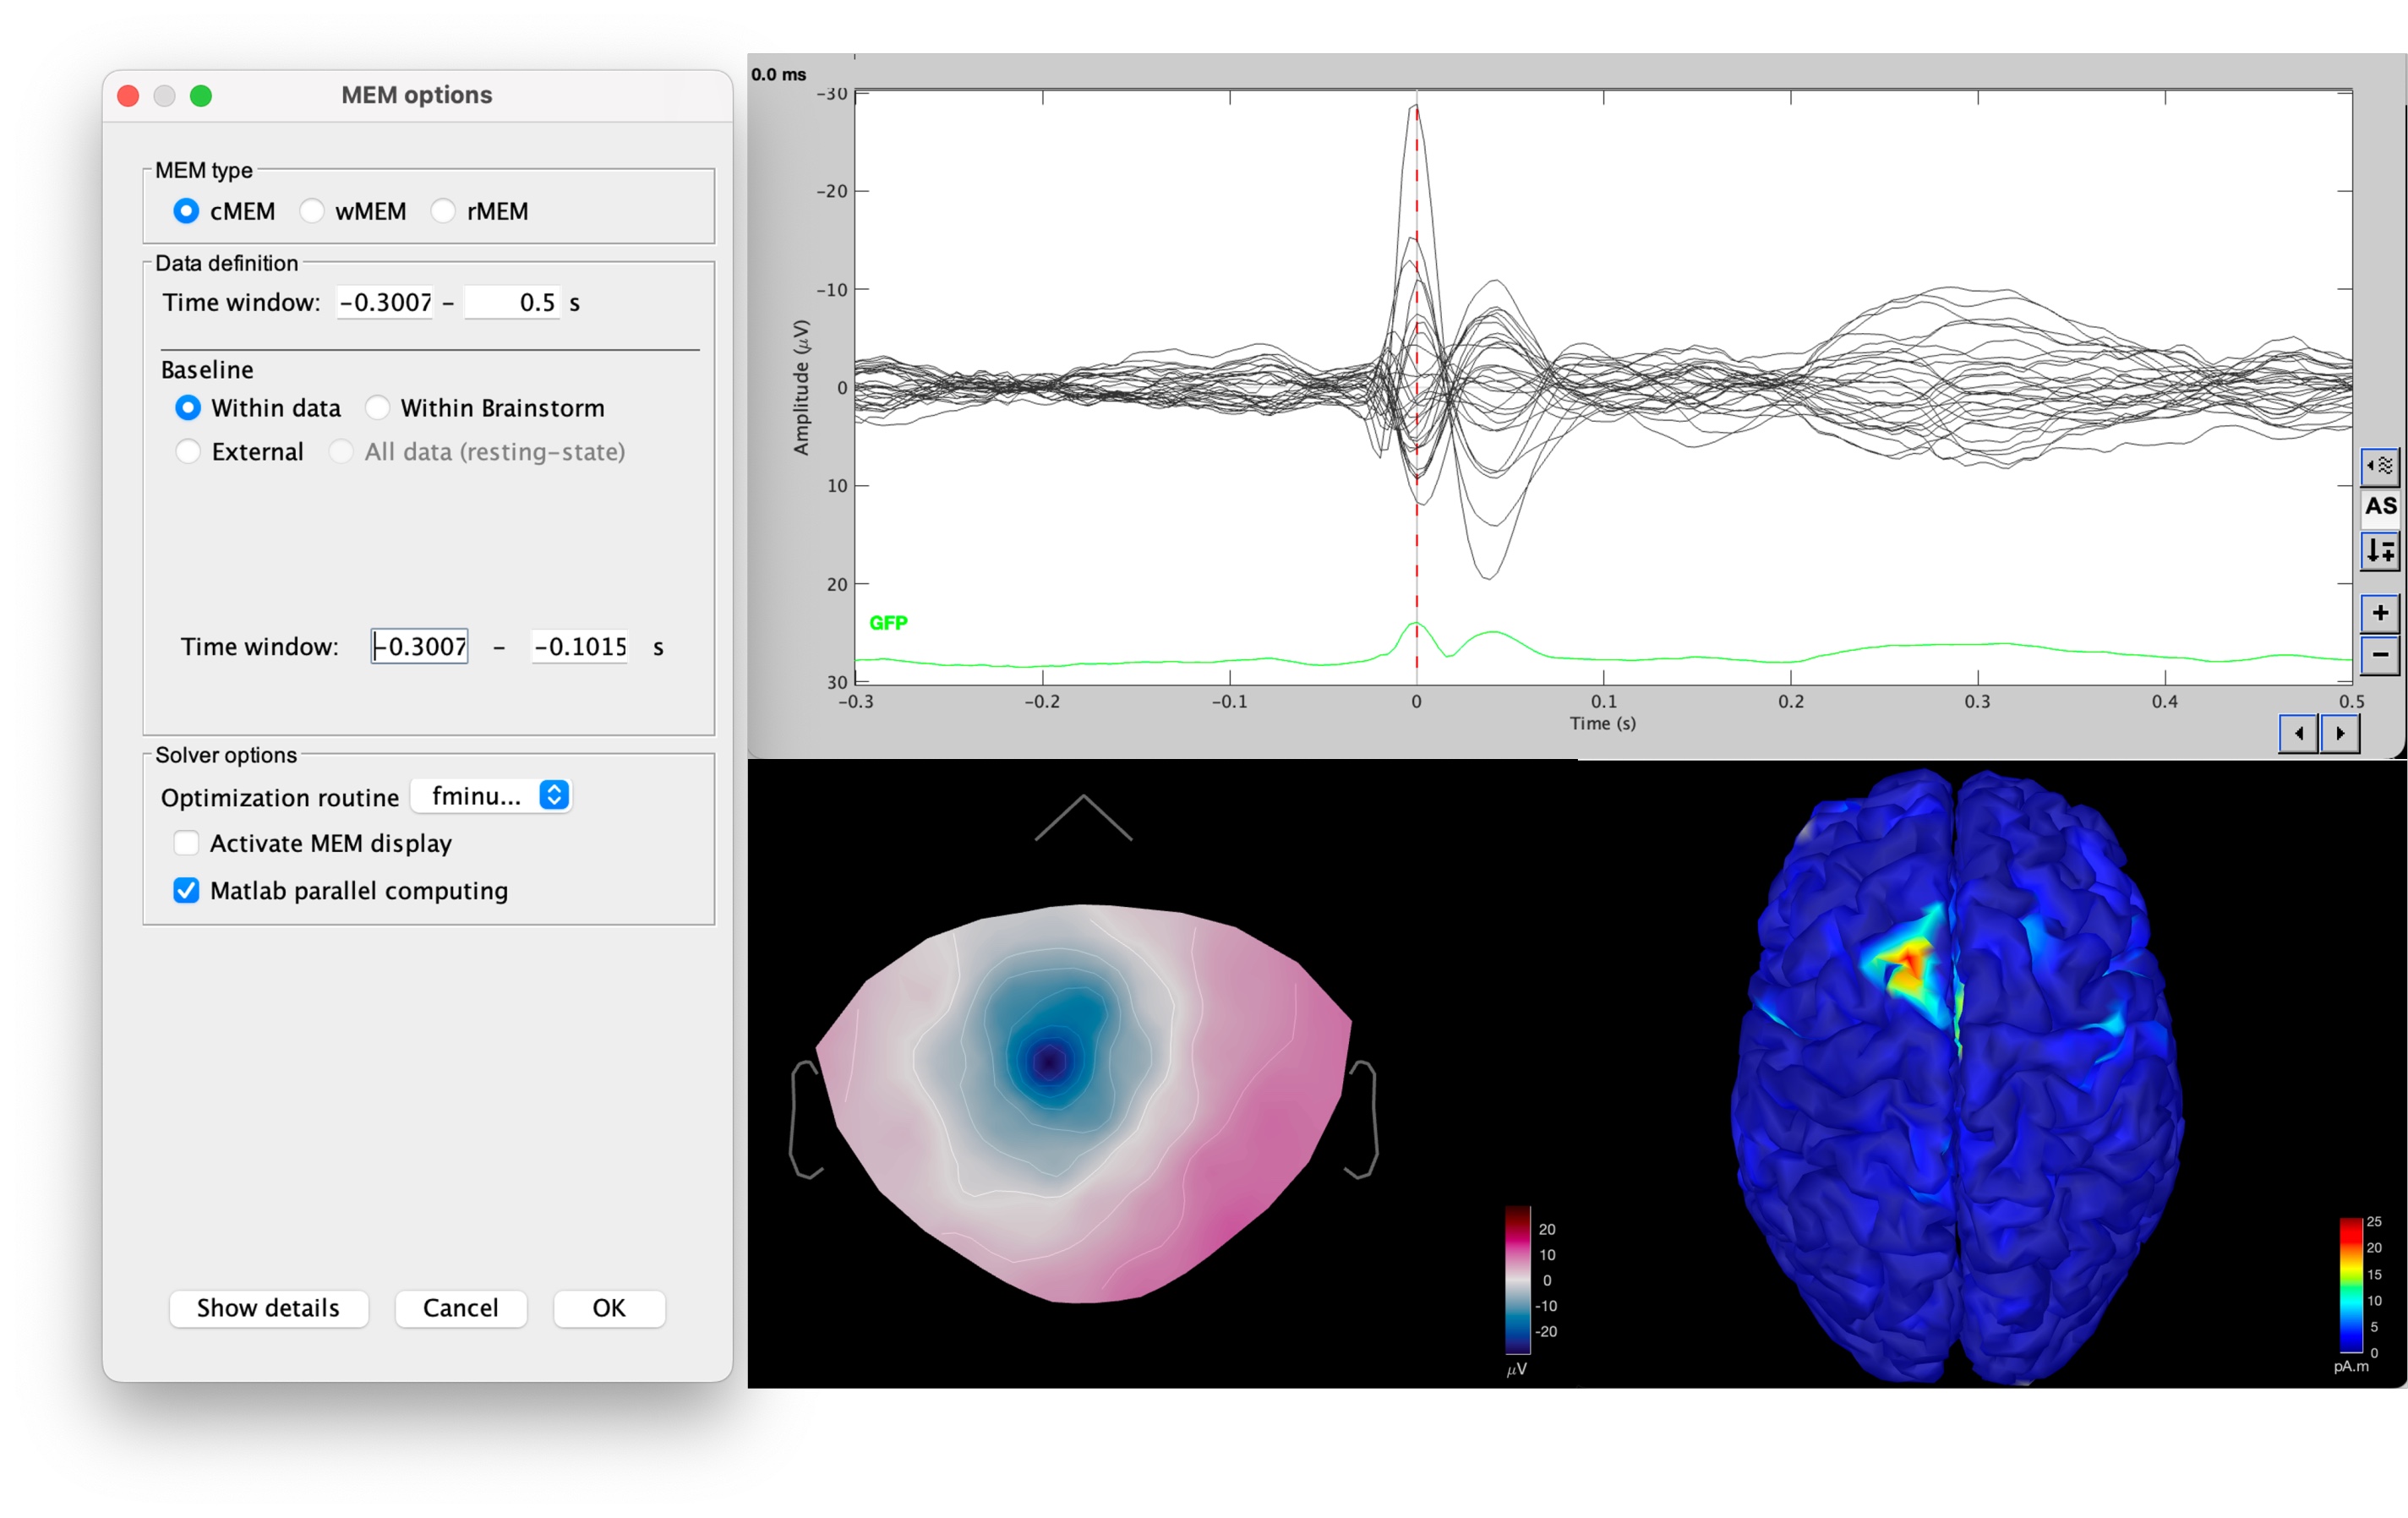Select the wMEM radio button
The height and width of the screenshot is (1518, 2408).
(313, 211)
